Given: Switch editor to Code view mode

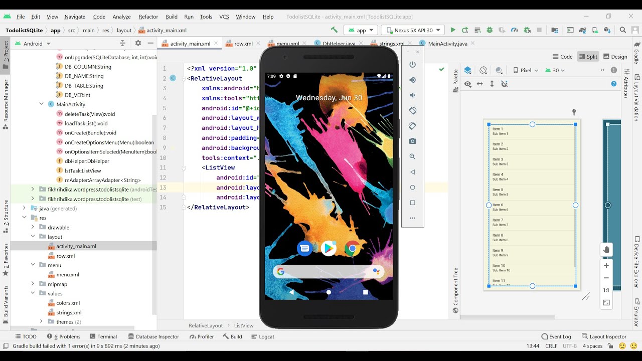Looking at the screenshot, I should (x=562, y=57).
